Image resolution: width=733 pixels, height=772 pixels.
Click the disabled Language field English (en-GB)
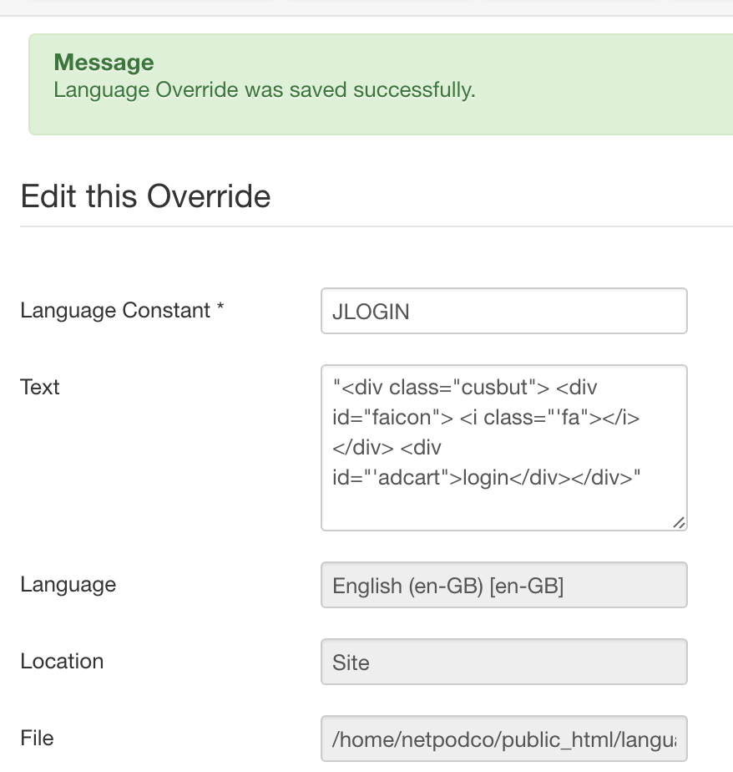pos(503,585)
